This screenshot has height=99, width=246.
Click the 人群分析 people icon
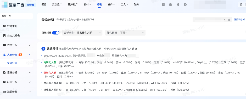[4, 55]
